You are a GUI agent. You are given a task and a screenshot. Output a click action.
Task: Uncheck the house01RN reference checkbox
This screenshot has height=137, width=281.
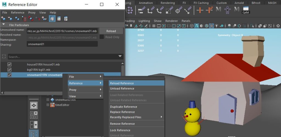9,65
